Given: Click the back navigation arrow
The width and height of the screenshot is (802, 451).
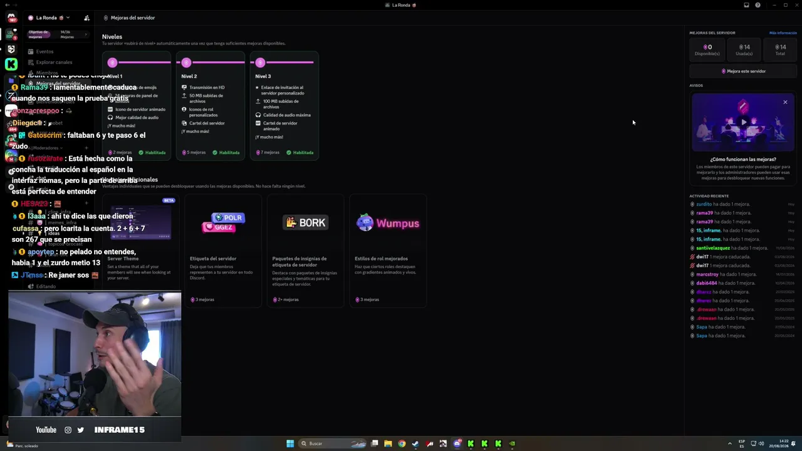Looking at the screenshot, I should (9, 5).
